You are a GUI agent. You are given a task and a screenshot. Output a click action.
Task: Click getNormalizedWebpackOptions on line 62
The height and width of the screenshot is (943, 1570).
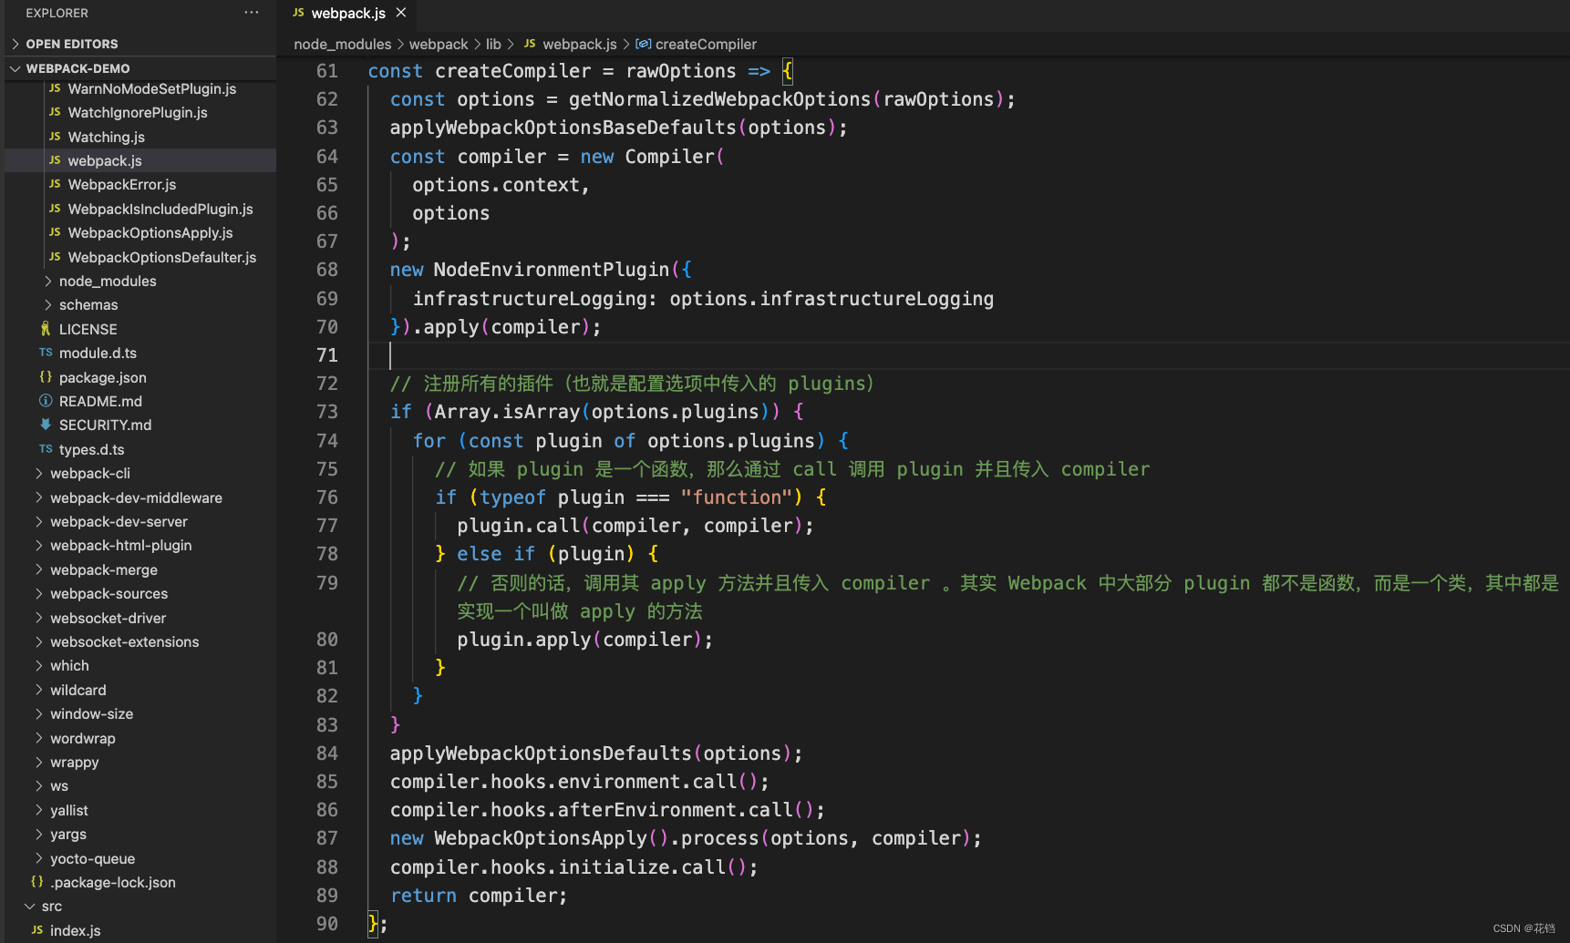pos(719,99)
